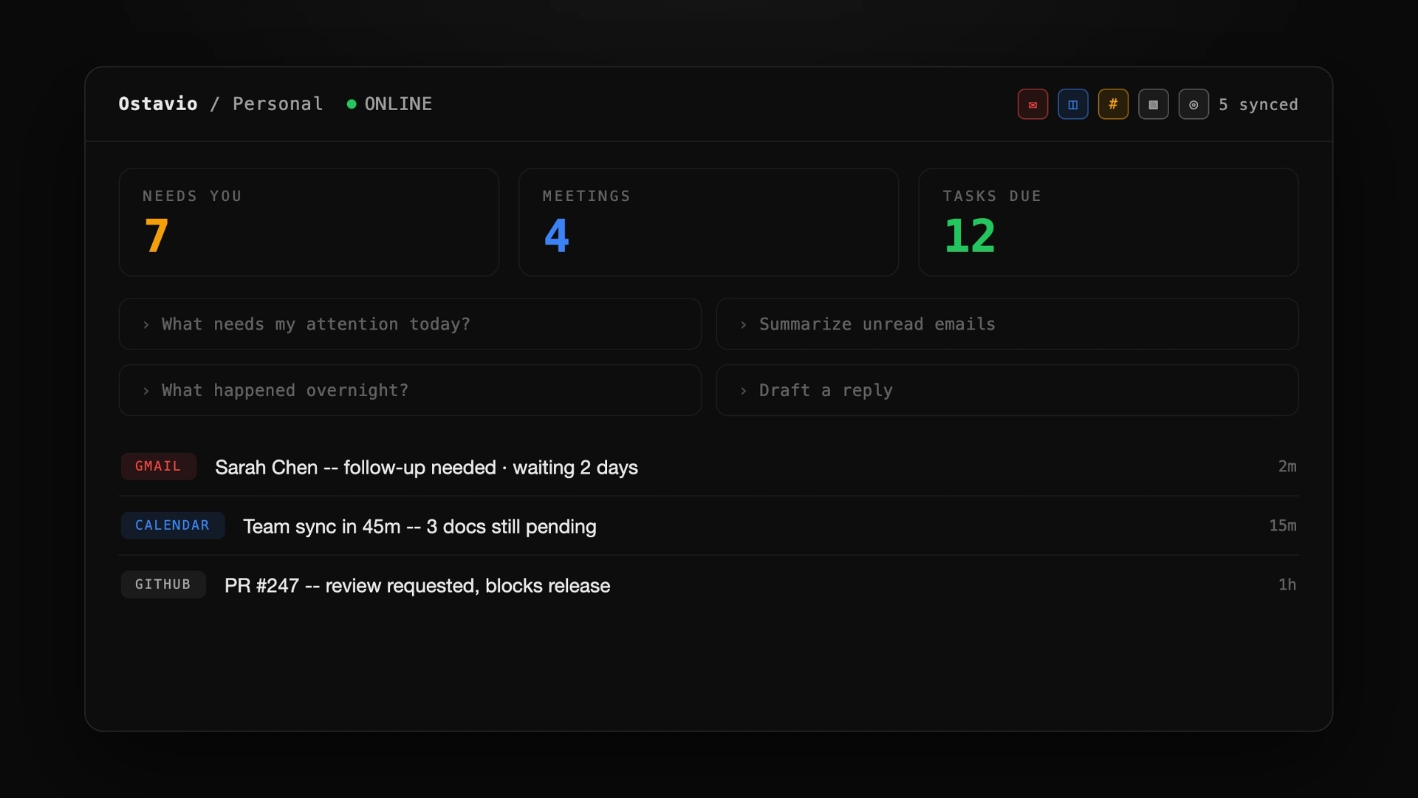The width and height of the screenshot is (1418, 798).
Task: Run prompt "Draft a reply"
Action: (x=1007, y=390)
